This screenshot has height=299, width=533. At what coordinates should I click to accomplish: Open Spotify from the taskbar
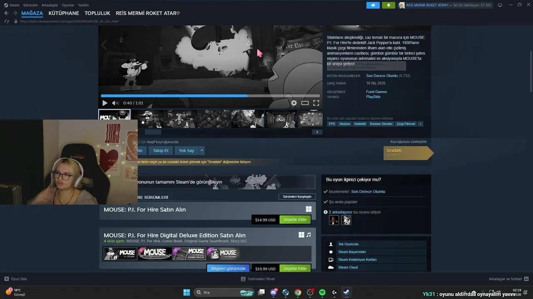[322, 292]
